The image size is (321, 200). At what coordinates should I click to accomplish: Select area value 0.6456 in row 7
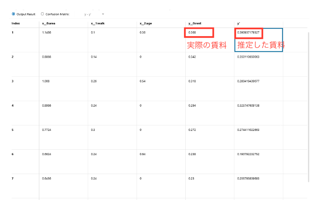[x=47, y=178]
